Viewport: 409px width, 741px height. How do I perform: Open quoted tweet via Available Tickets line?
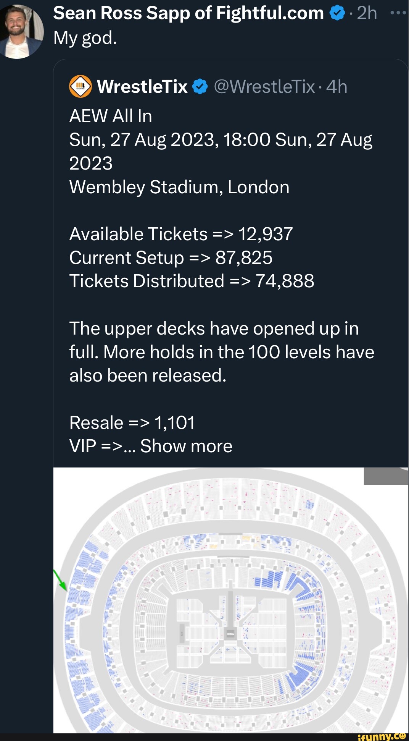tap(181, 234)
